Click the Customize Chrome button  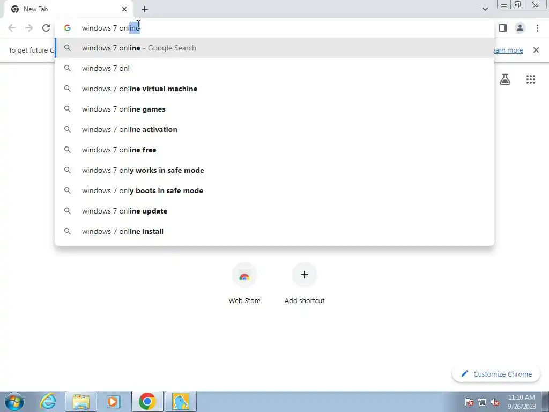point(496,374)
